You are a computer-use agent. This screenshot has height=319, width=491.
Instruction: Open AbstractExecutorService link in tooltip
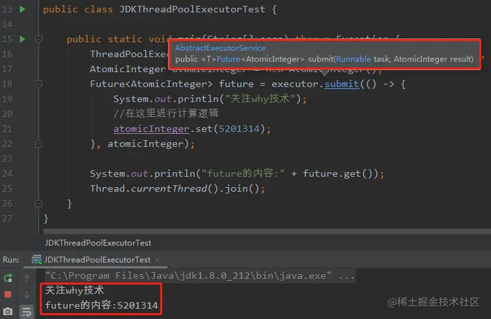click(x=220, y=48)
